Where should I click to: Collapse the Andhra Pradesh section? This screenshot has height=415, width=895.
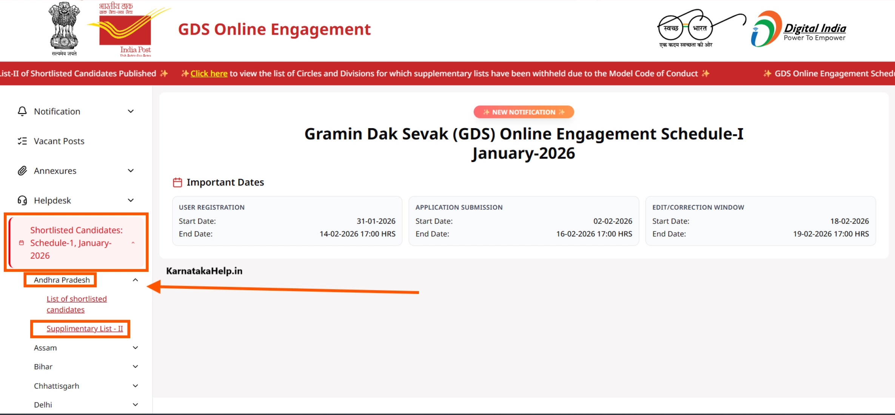click(x=135, y=280)
